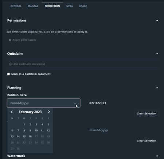
Task: Choose day 12 in the calendar
Action: [48, 131]
